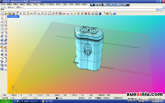
Task: Click the Zoom Extents icon
Action: [50, 13]
